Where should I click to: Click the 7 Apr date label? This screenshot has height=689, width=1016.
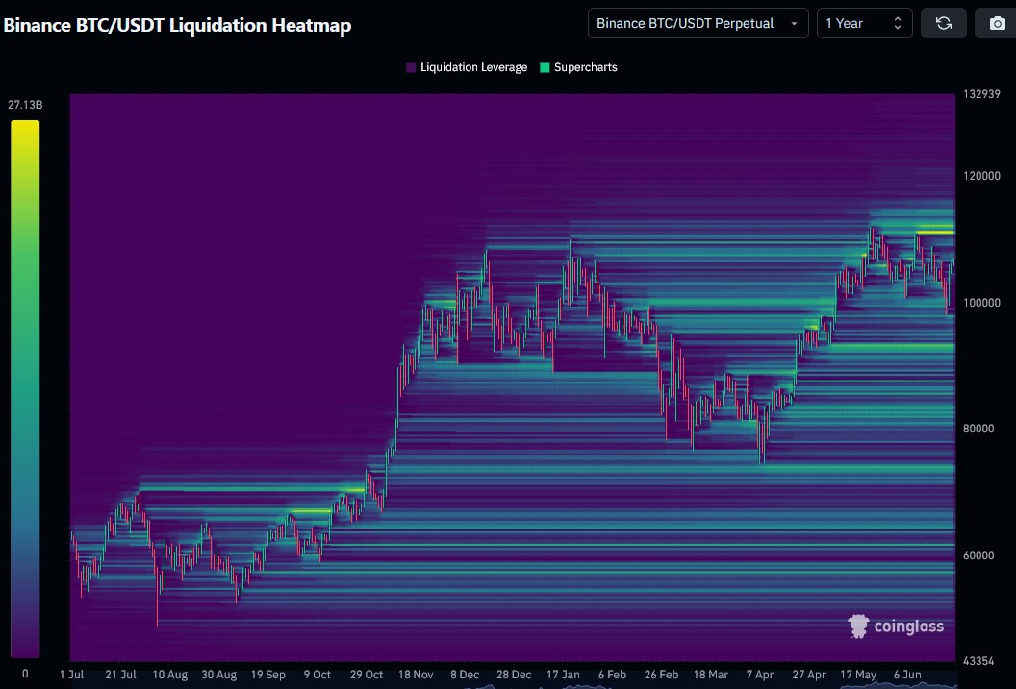click(760, 675)
